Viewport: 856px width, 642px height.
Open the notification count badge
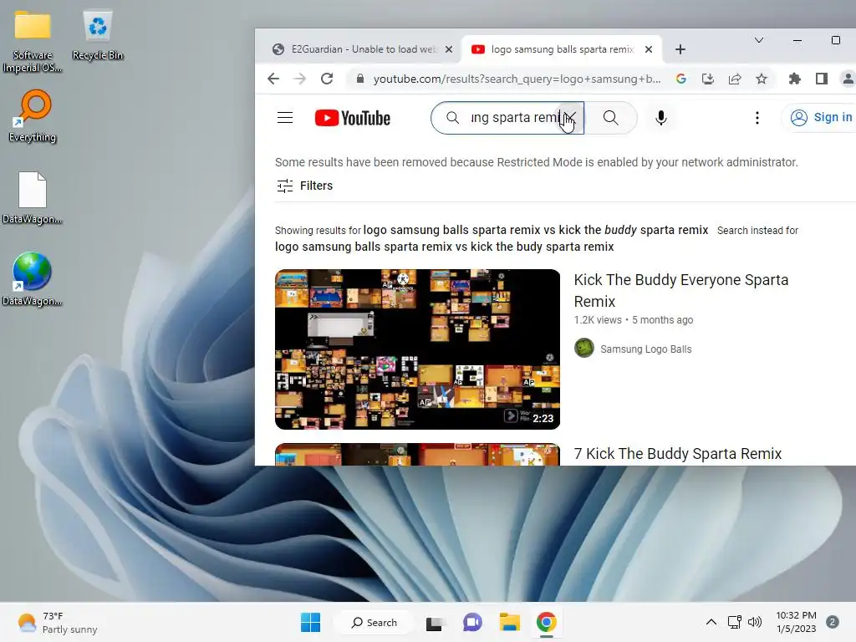pos(833,622)
